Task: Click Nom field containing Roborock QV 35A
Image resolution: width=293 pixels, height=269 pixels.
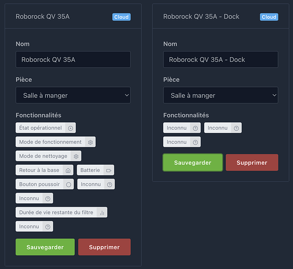Action: pos(73,60)
